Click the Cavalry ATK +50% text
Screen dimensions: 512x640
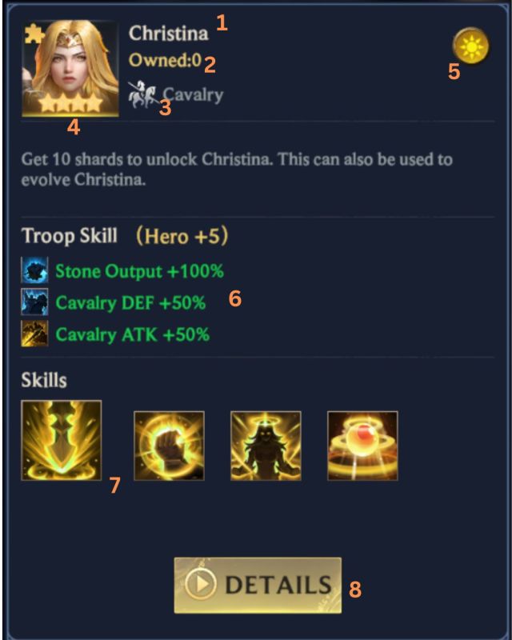(133, 334)
